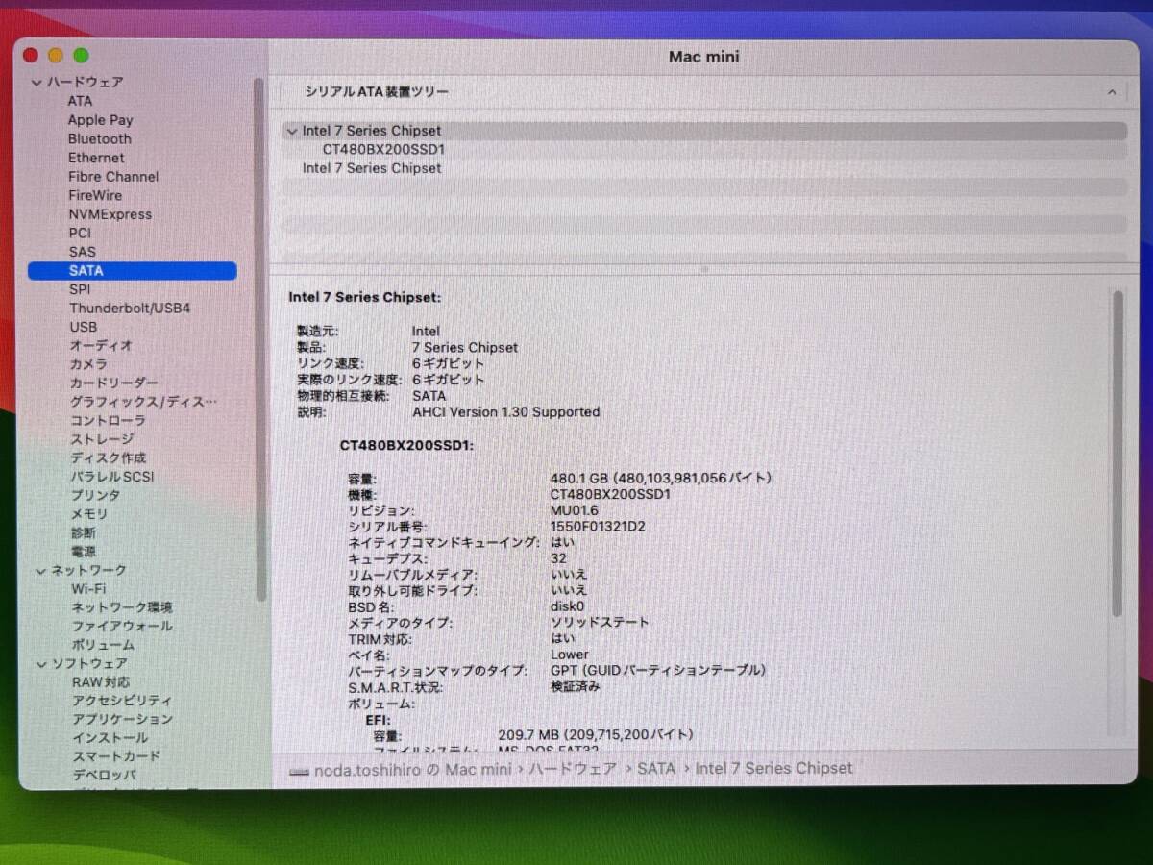The width and height of the screenshot is (1153, 865).
Task: Select アプリケーション in the sidebar
Action: click(x=122, y=720)
